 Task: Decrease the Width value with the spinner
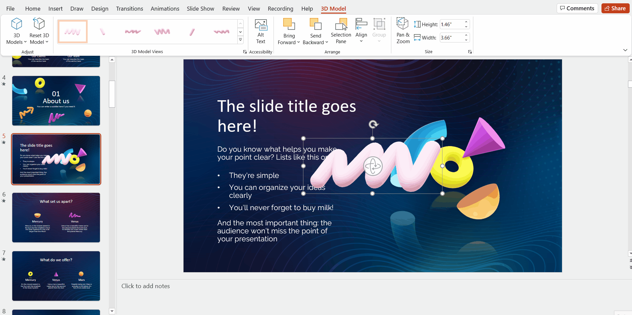coord(466,40)
